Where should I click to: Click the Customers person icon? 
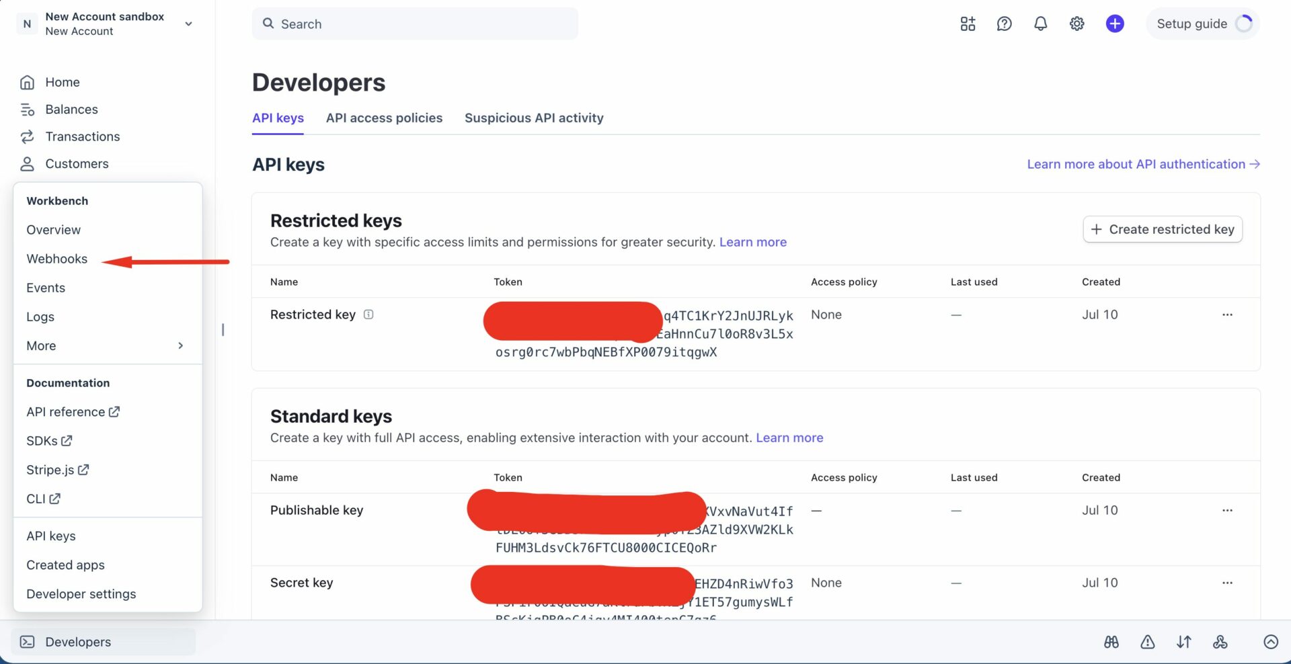pyautogui.click(x=27, y=164)
